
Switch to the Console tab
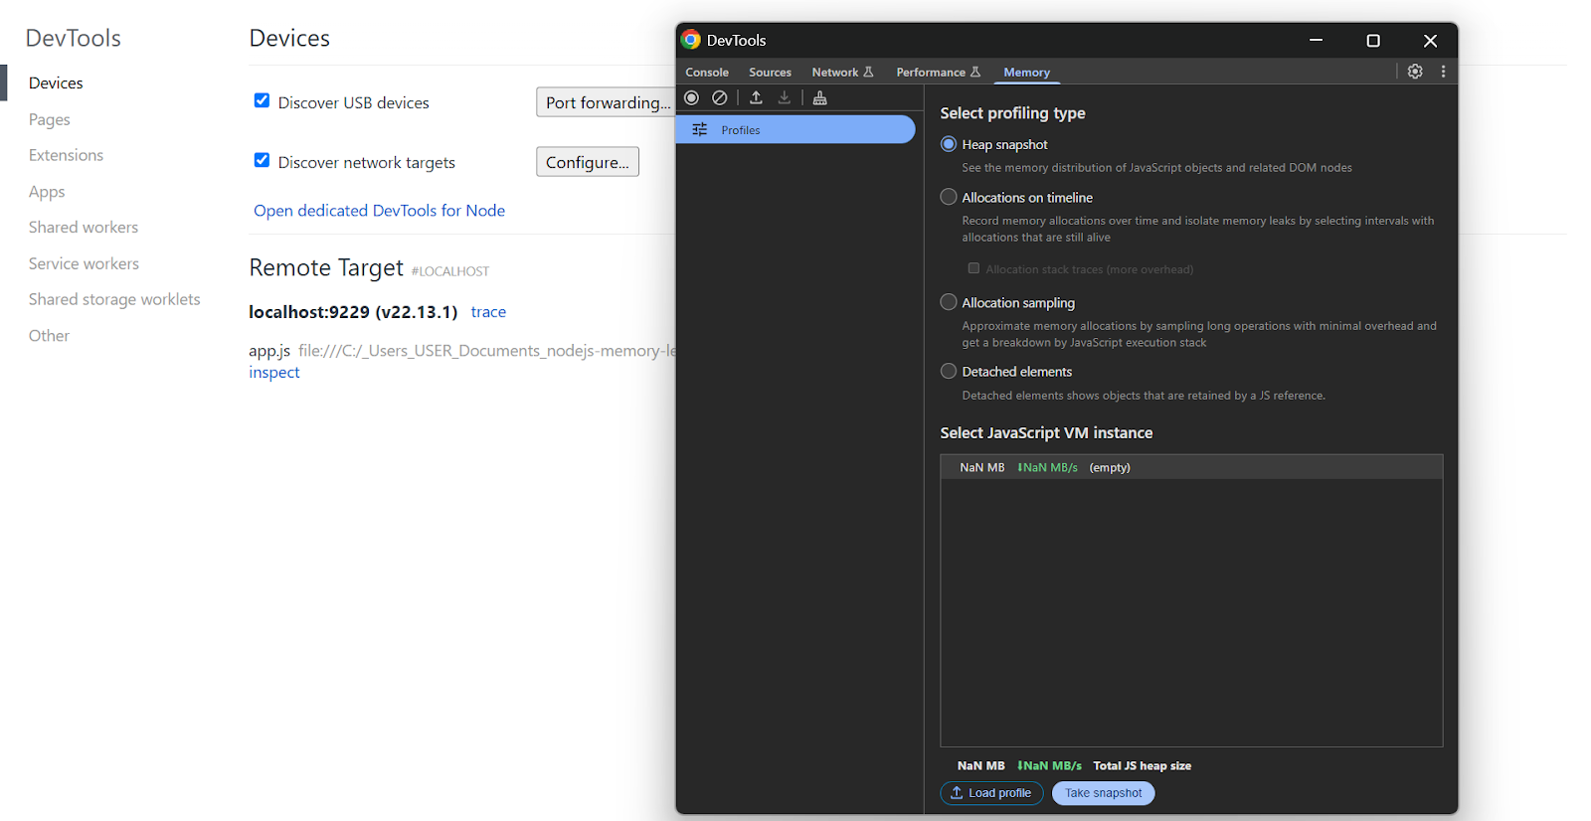707,72
